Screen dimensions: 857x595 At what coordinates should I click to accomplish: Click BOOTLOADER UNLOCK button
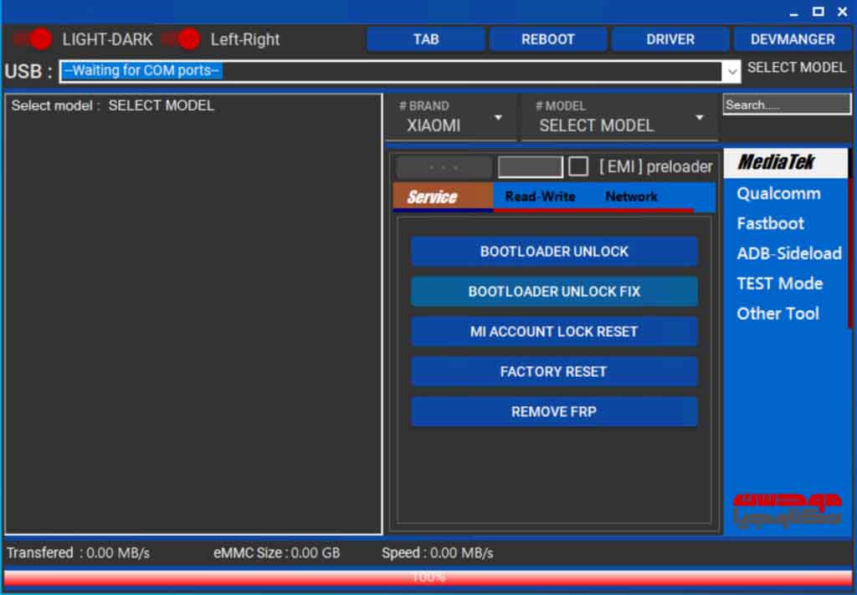(x=554, y=251)
